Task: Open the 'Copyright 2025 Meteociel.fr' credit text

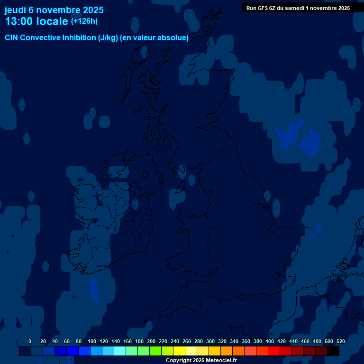Action: [201, 361]
